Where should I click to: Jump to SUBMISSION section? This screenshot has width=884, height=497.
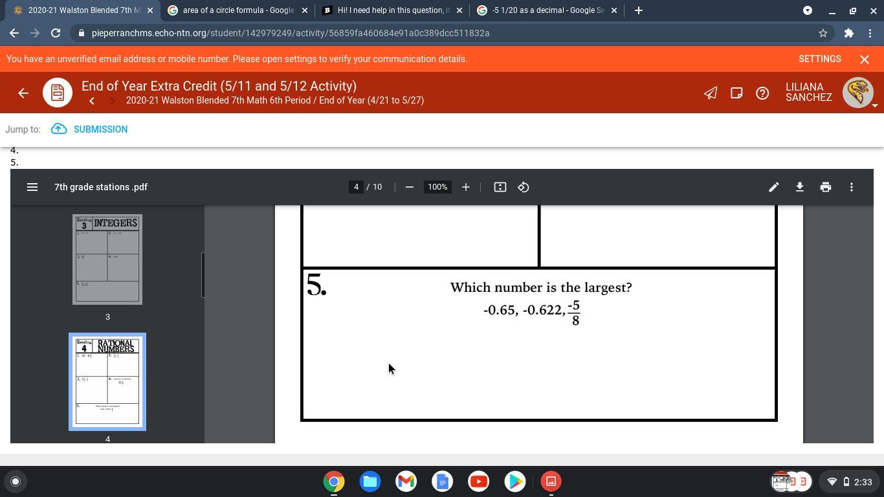[89, 129]
